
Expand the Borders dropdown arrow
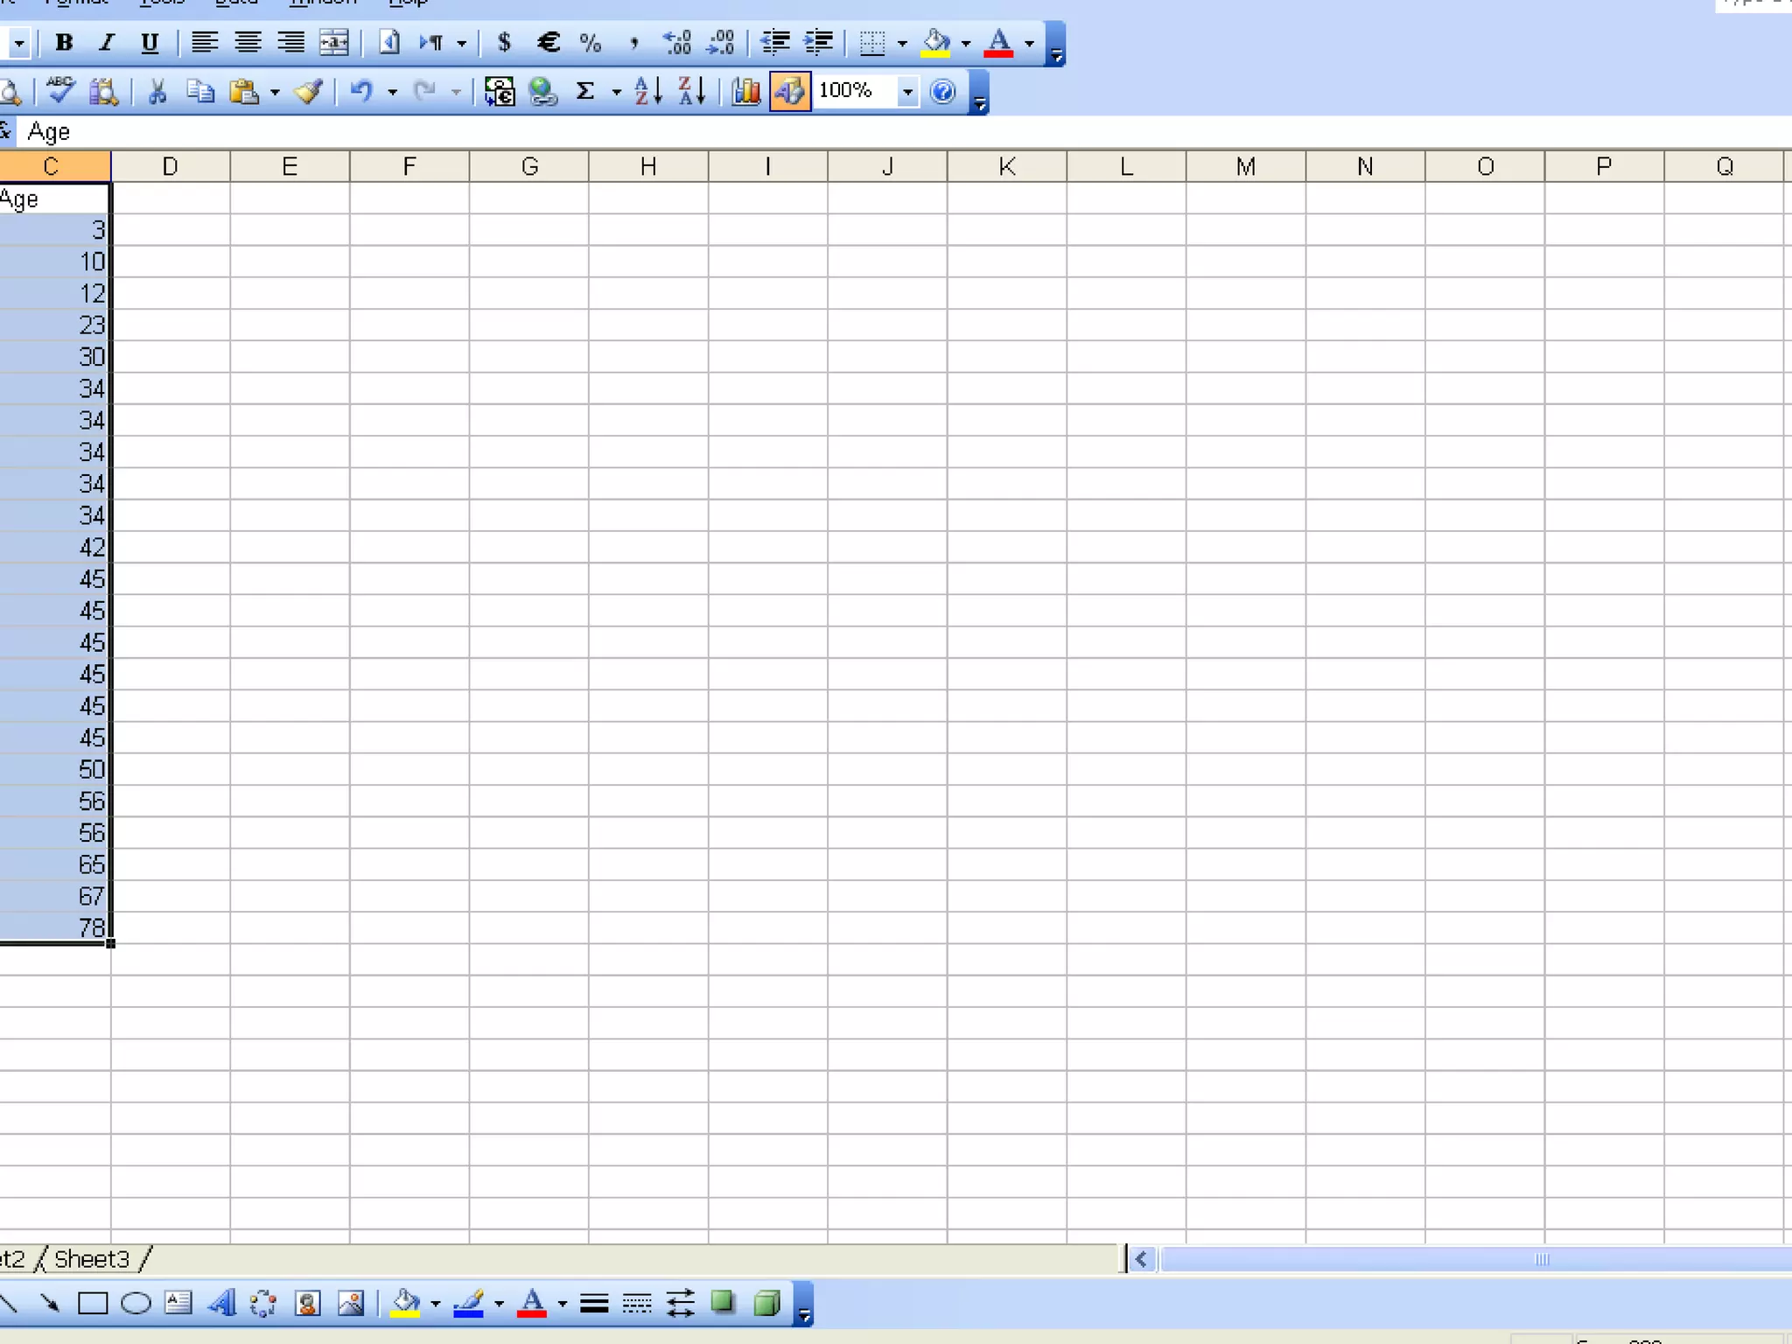point(902,42)
